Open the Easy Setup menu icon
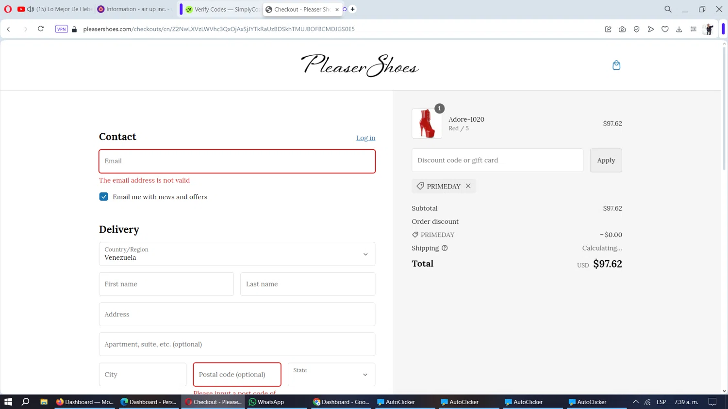 pos(694,29)
